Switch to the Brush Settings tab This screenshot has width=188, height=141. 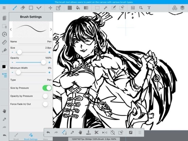[x=31, y=136]
